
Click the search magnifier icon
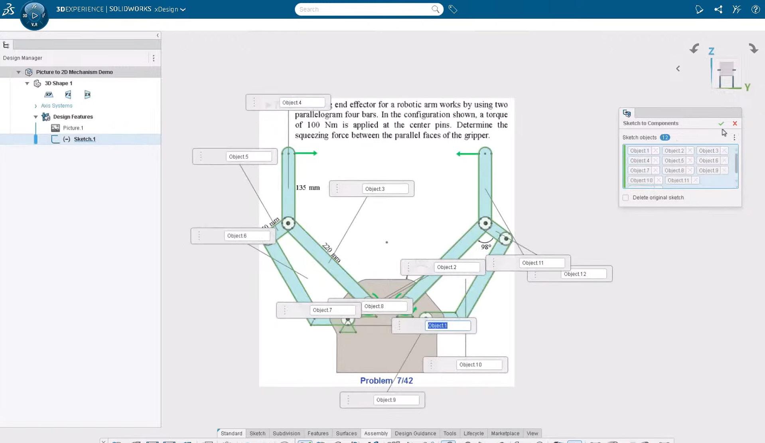(x=435, y=9)
